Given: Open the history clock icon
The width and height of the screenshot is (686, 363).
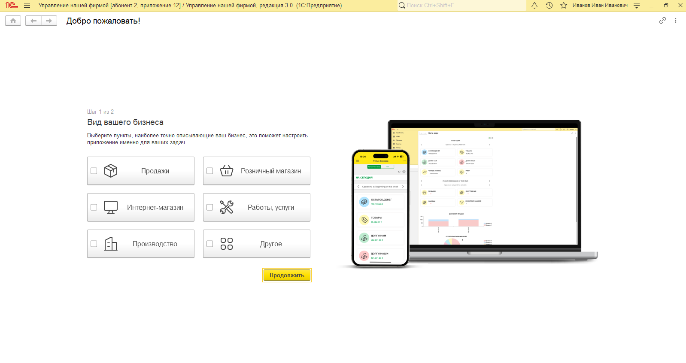Looking at the screenshot, I should point(549,6).
